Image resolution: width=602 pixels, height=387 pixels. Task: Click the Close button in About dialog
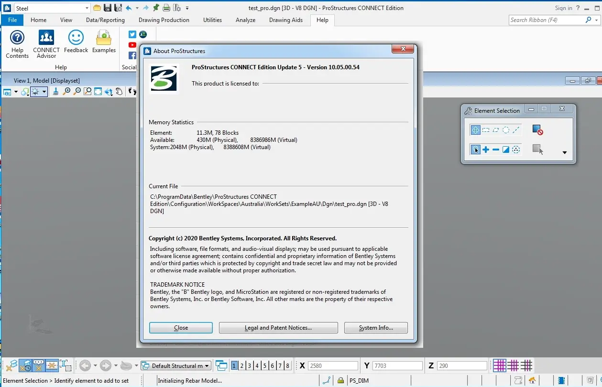tap(181, 328)
